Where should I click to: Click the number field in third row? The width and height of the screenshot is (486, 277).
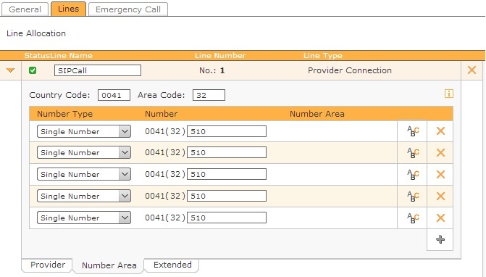pos(227,174)
